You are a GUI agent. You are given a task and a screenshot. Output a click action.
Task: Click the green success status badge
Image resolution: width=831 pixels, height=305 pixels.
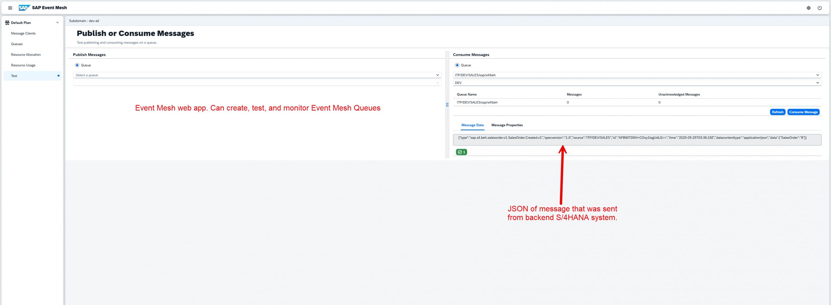coord(461,152)
